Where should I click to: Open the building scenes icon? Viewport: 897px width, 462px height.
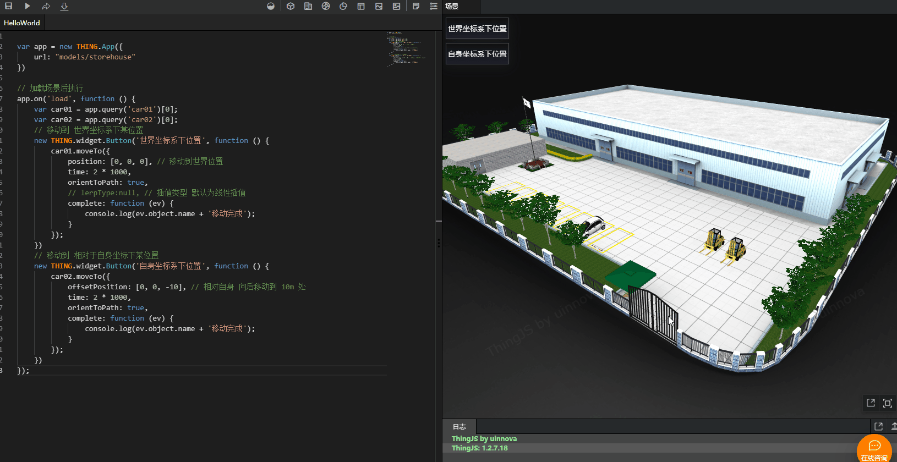coord(308,6)
